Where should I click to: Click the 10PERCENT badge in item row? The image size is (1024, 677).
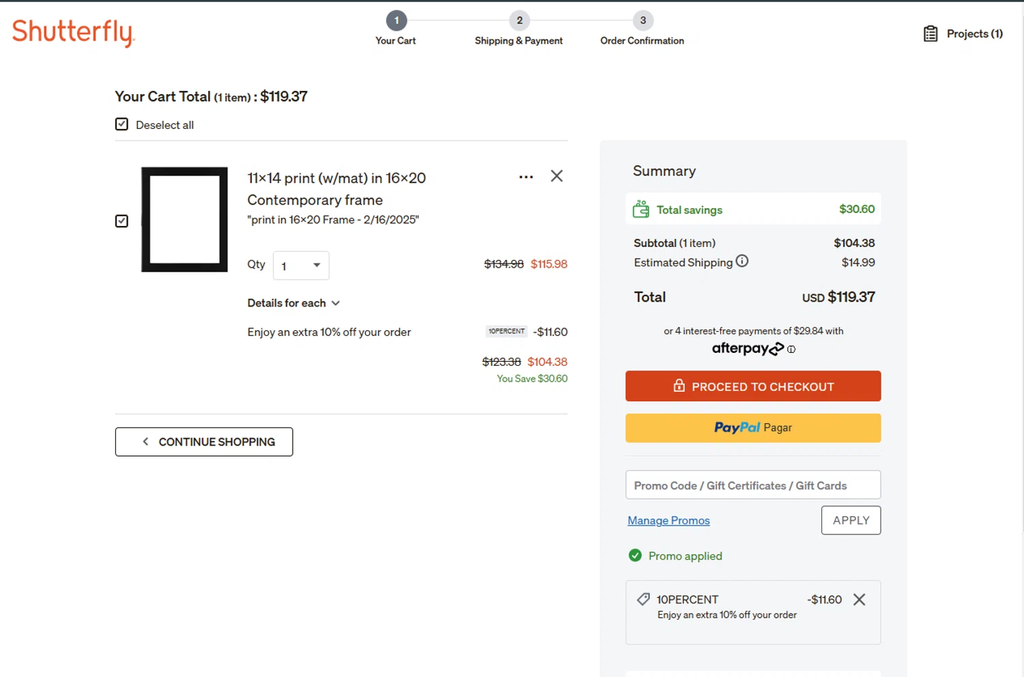507,331
